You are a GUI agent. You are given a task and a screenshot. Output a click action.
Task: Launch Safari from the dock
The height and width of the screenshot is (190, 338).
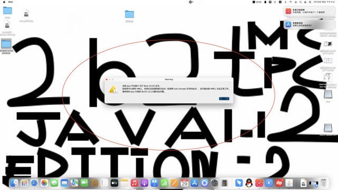point(34,183)
